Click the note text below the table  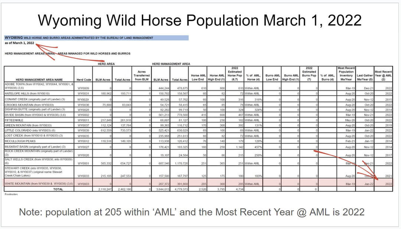pyautogui.click(x=191, y=212)
